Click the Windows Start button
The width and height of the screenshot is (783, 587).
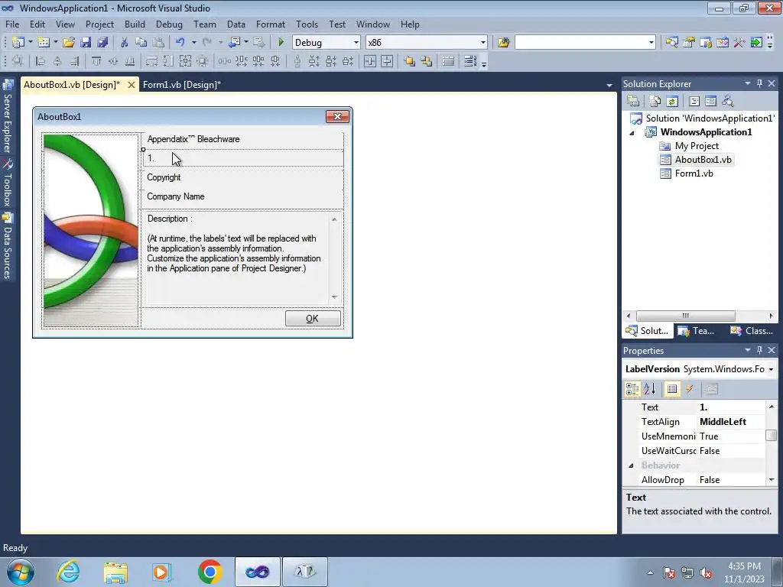tap(21, 572)
